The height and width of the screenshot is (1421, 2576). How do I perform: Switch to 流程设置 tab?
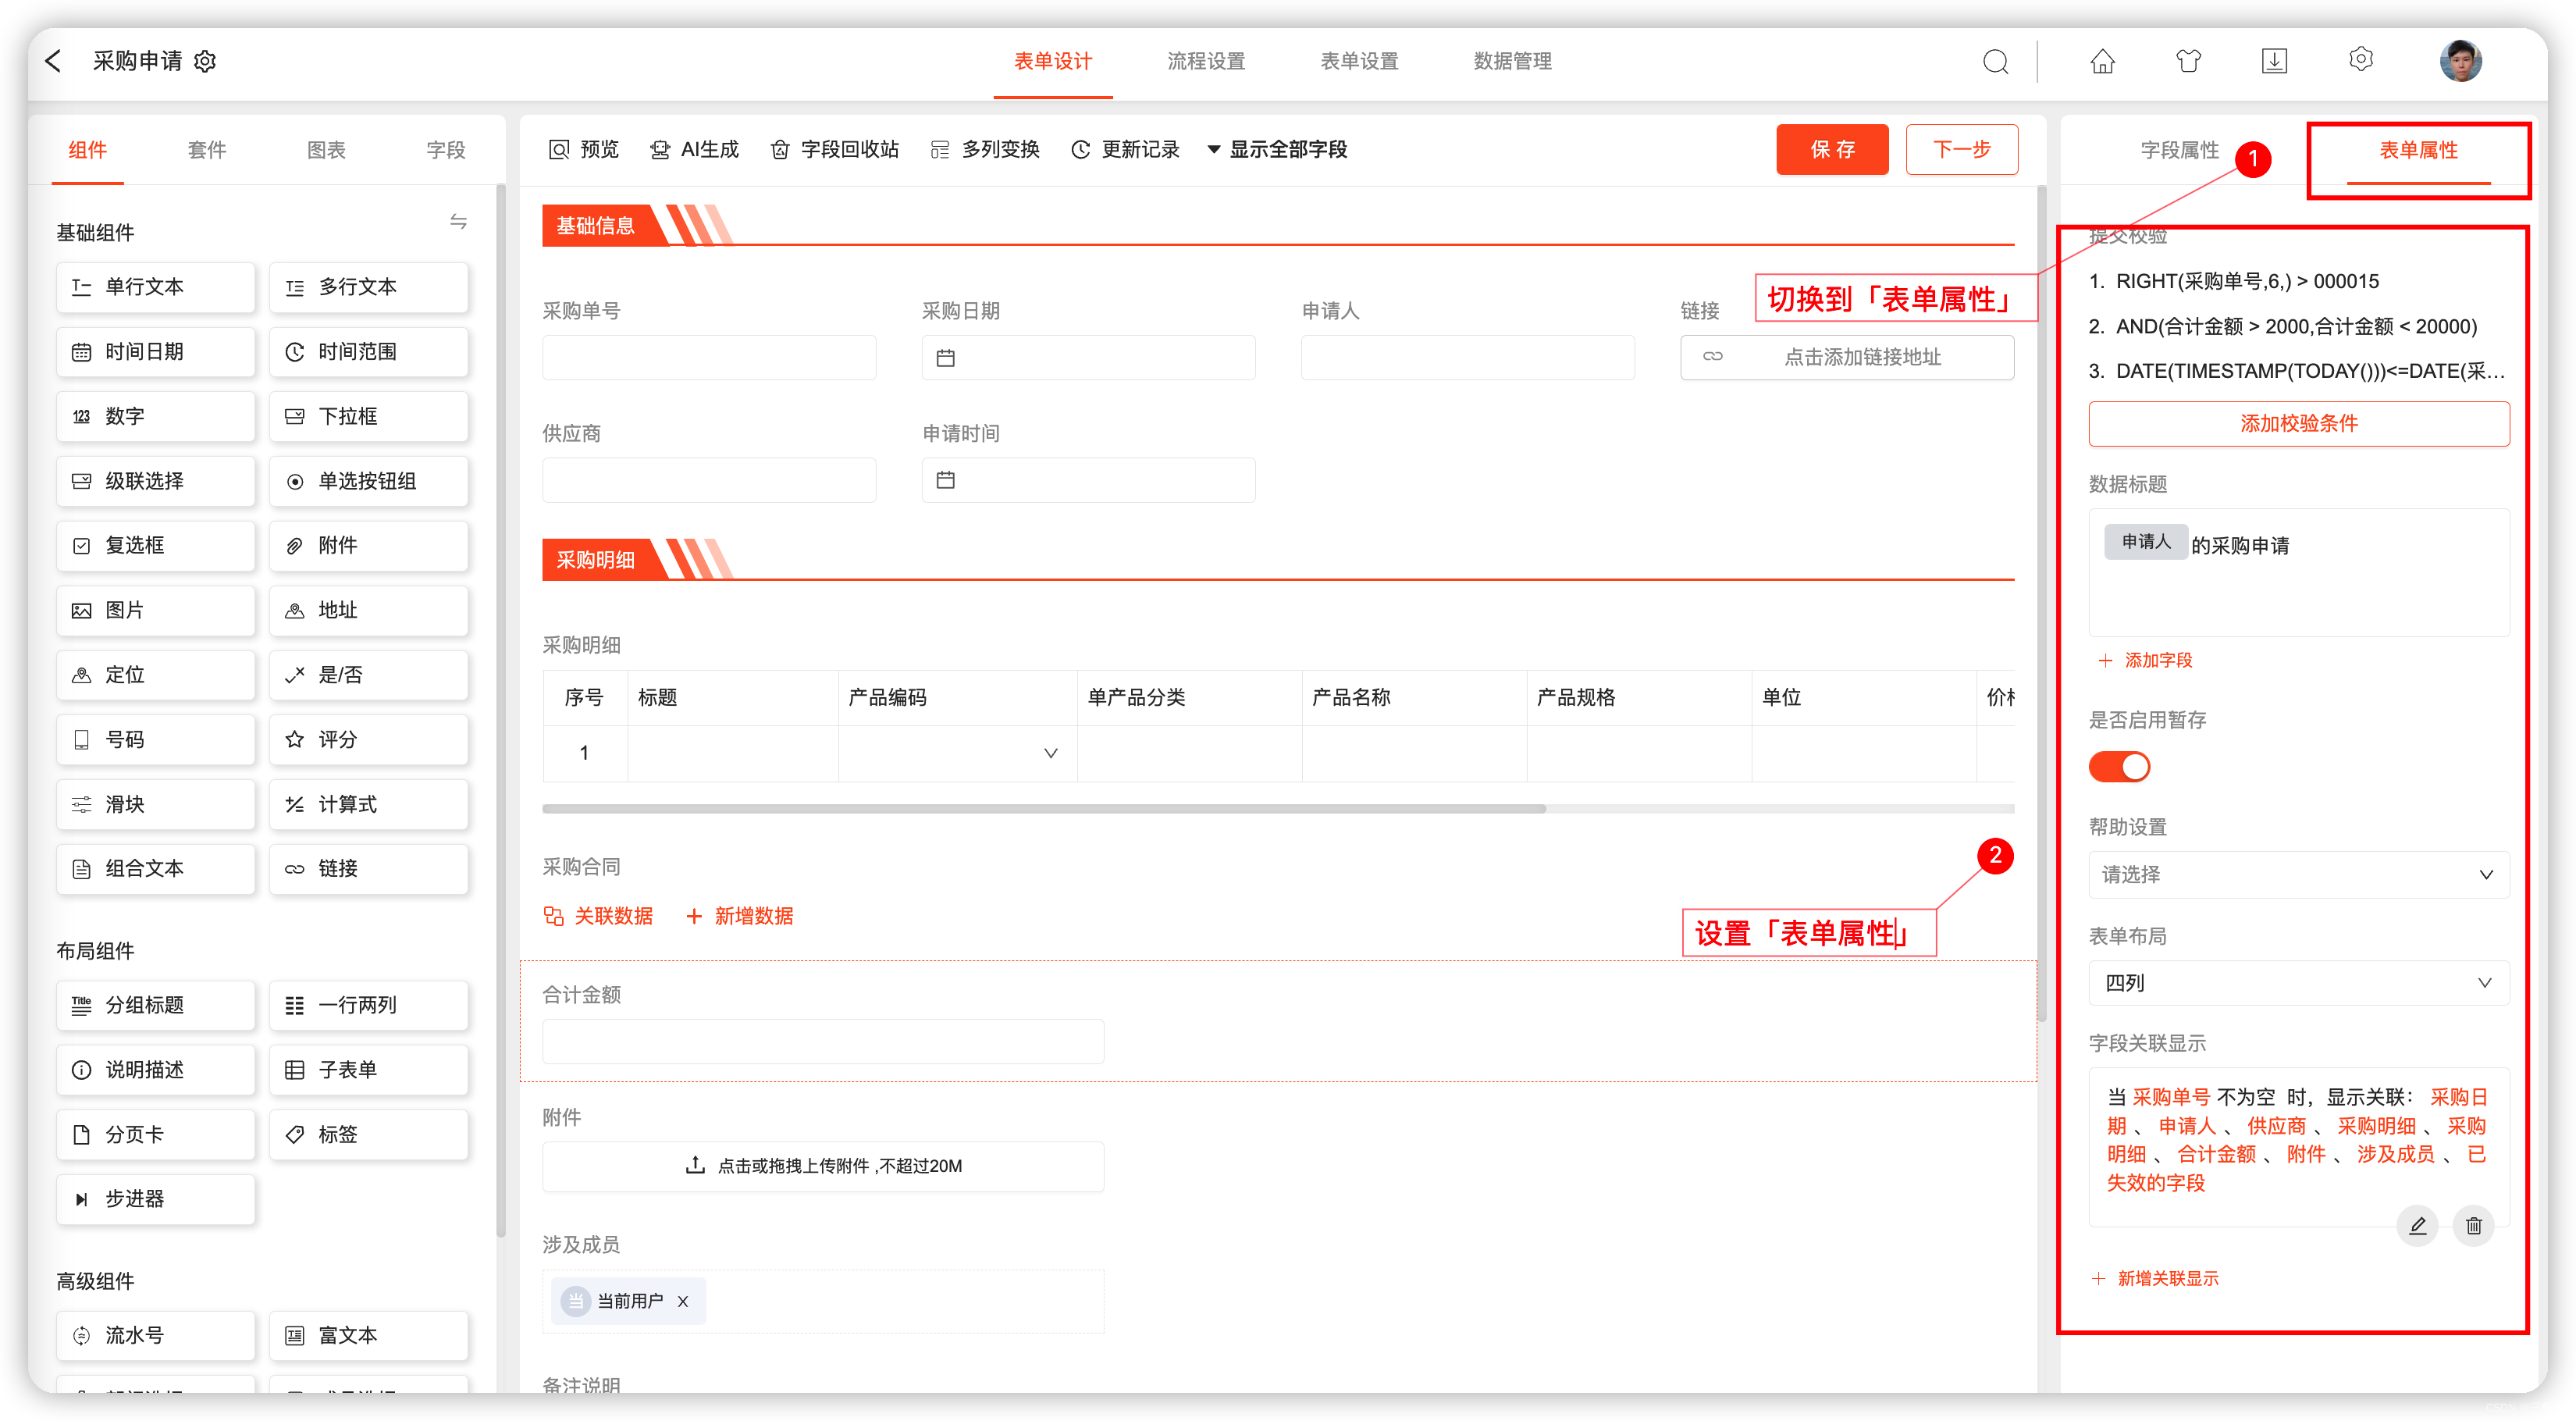tap(1206, 62)
